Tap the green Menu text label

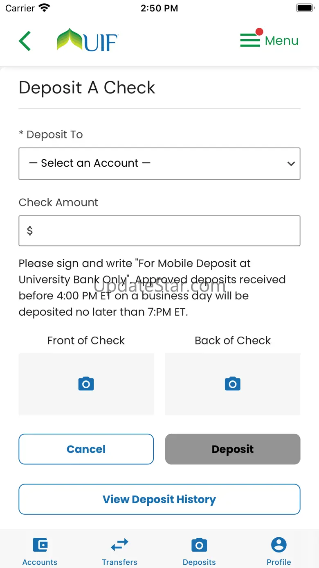[x=282, y=41]
